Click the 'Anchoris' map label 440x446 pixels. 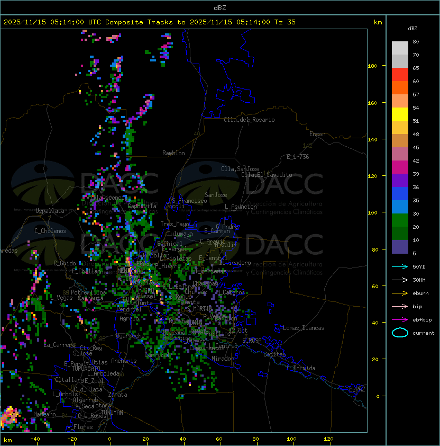pyautogui.click(x=124, y=361)
